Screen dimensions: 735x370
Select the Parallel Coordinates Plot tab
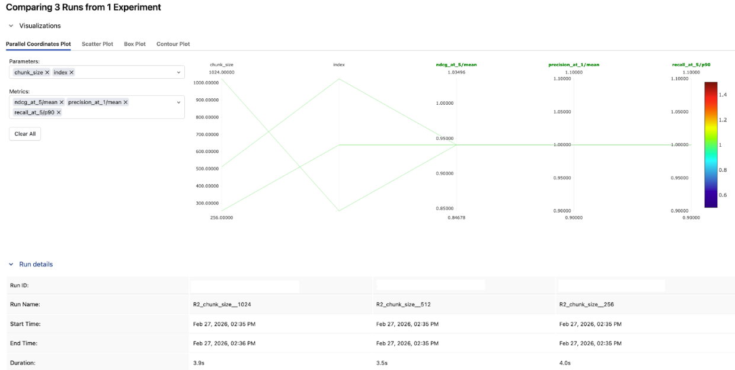pos(38,44)
